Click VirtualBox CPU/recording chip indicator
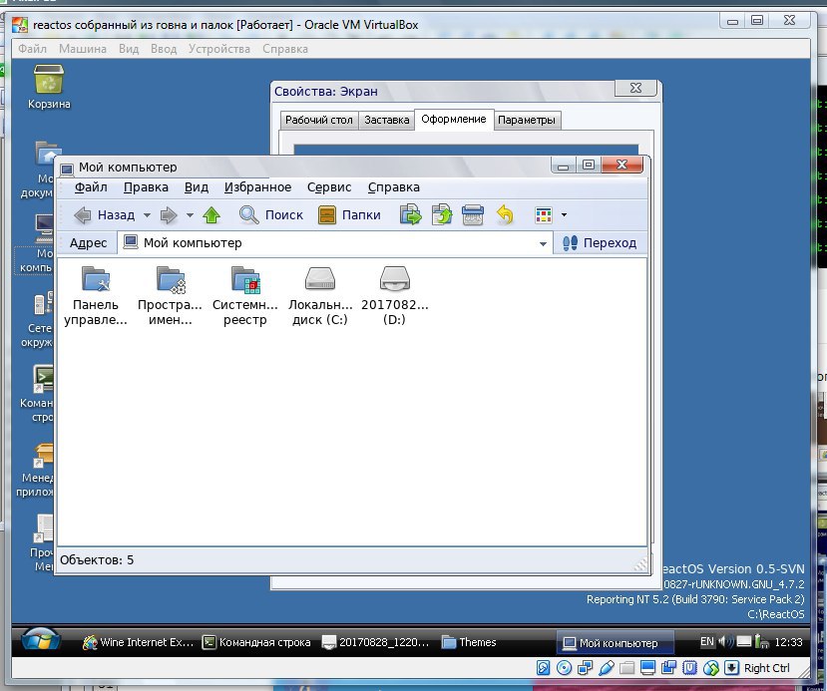 pyautogui.click(x=690, y=668)
